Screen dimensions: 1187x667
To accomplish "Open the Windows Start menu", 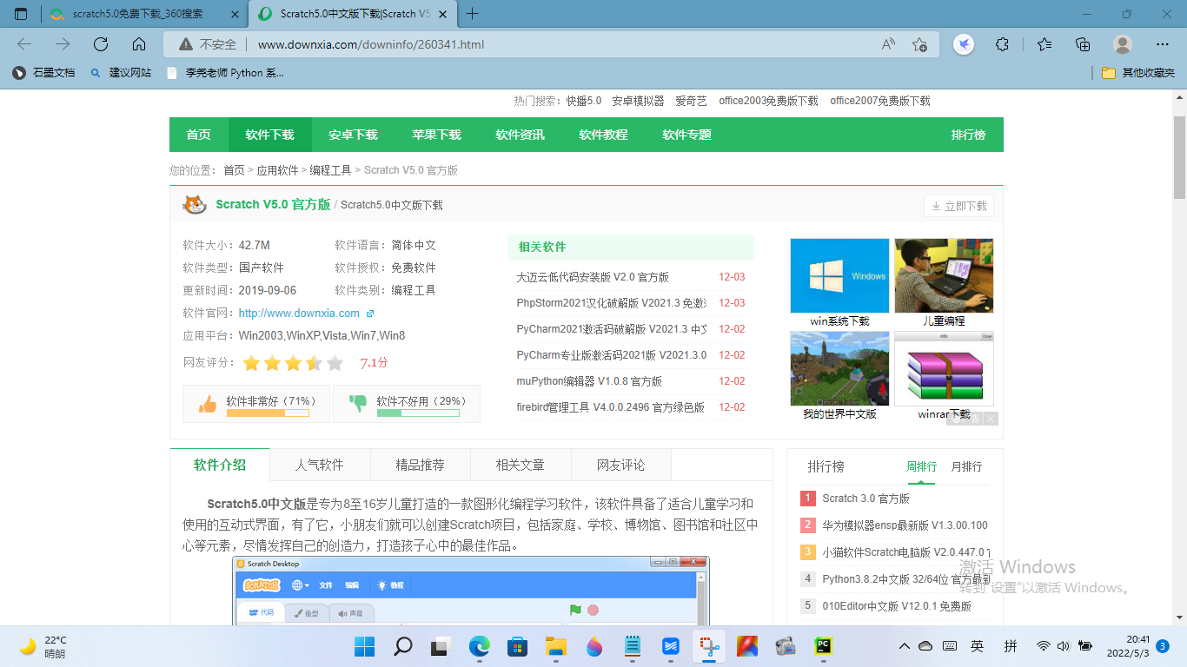I will point(364,646).
